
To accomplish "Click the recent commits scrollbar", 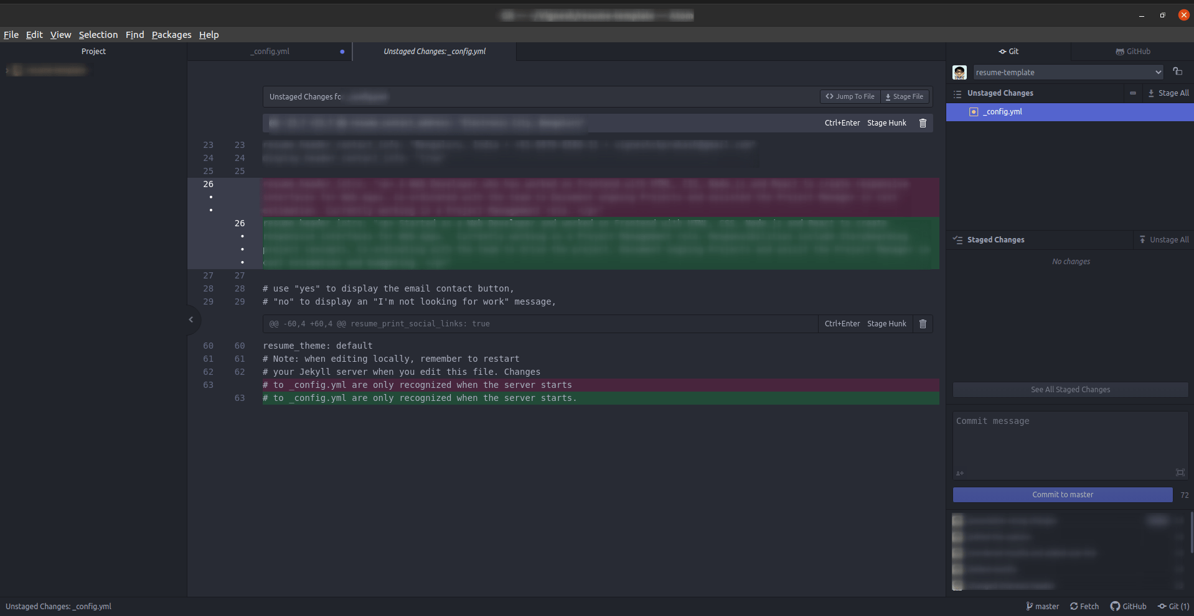I will pyautogui.click(x=1192, y=531).
